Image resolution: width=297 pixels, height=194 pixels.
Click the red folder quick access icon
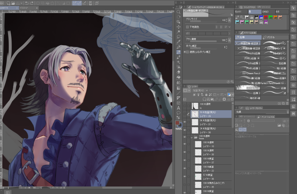tap(266, 17)
